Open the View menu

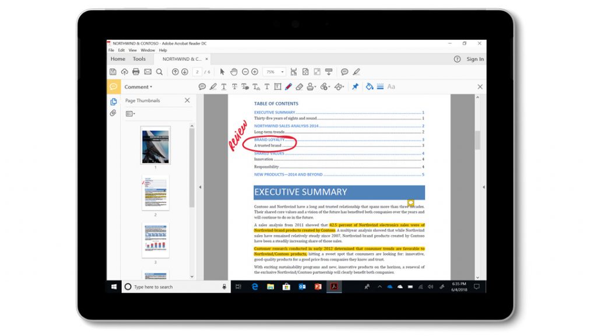click(x=132, y=50)
